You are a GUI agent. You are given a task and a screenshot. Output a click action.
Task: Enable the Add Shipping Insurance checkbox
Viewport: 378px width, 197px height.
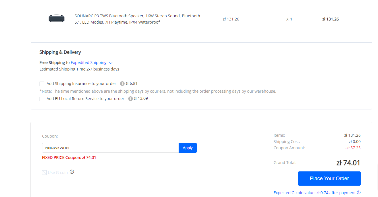pos(42,84)
